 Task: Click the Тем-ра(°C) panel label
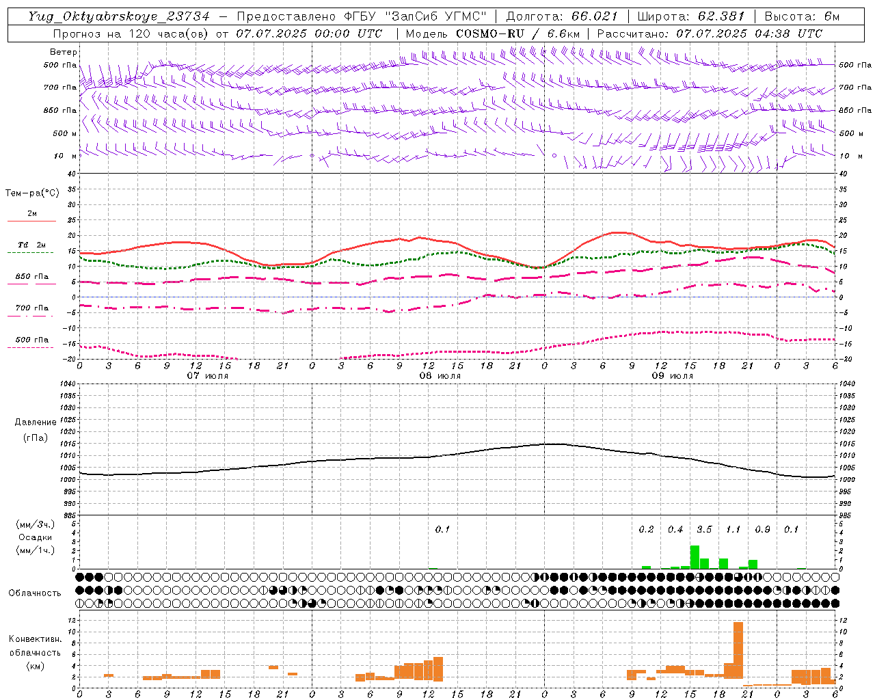[x=32, y=193]
